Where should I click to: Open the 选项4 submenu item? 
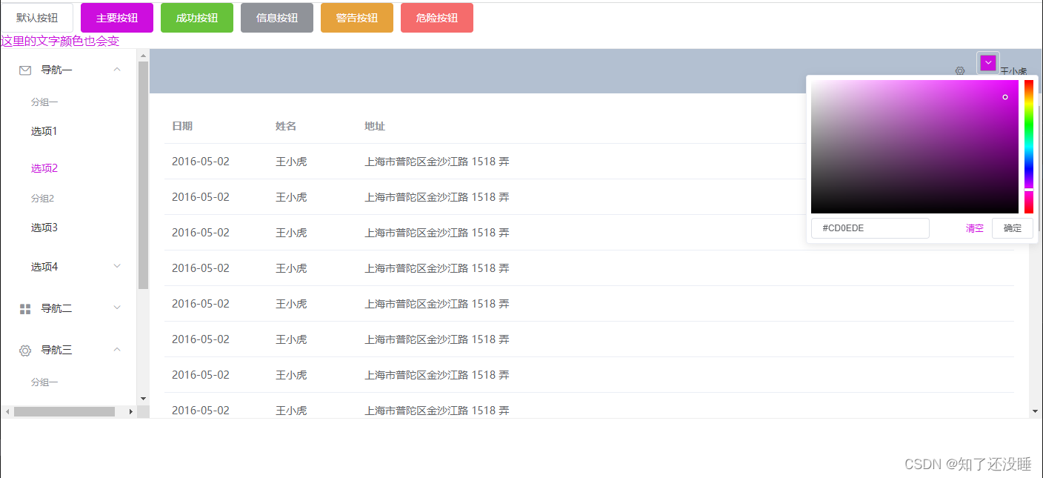pos(44,267)
